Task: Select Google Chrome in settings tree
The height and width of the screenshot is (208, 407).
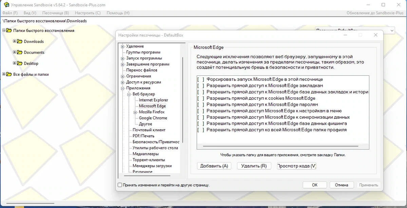Action: click(153, 118)
